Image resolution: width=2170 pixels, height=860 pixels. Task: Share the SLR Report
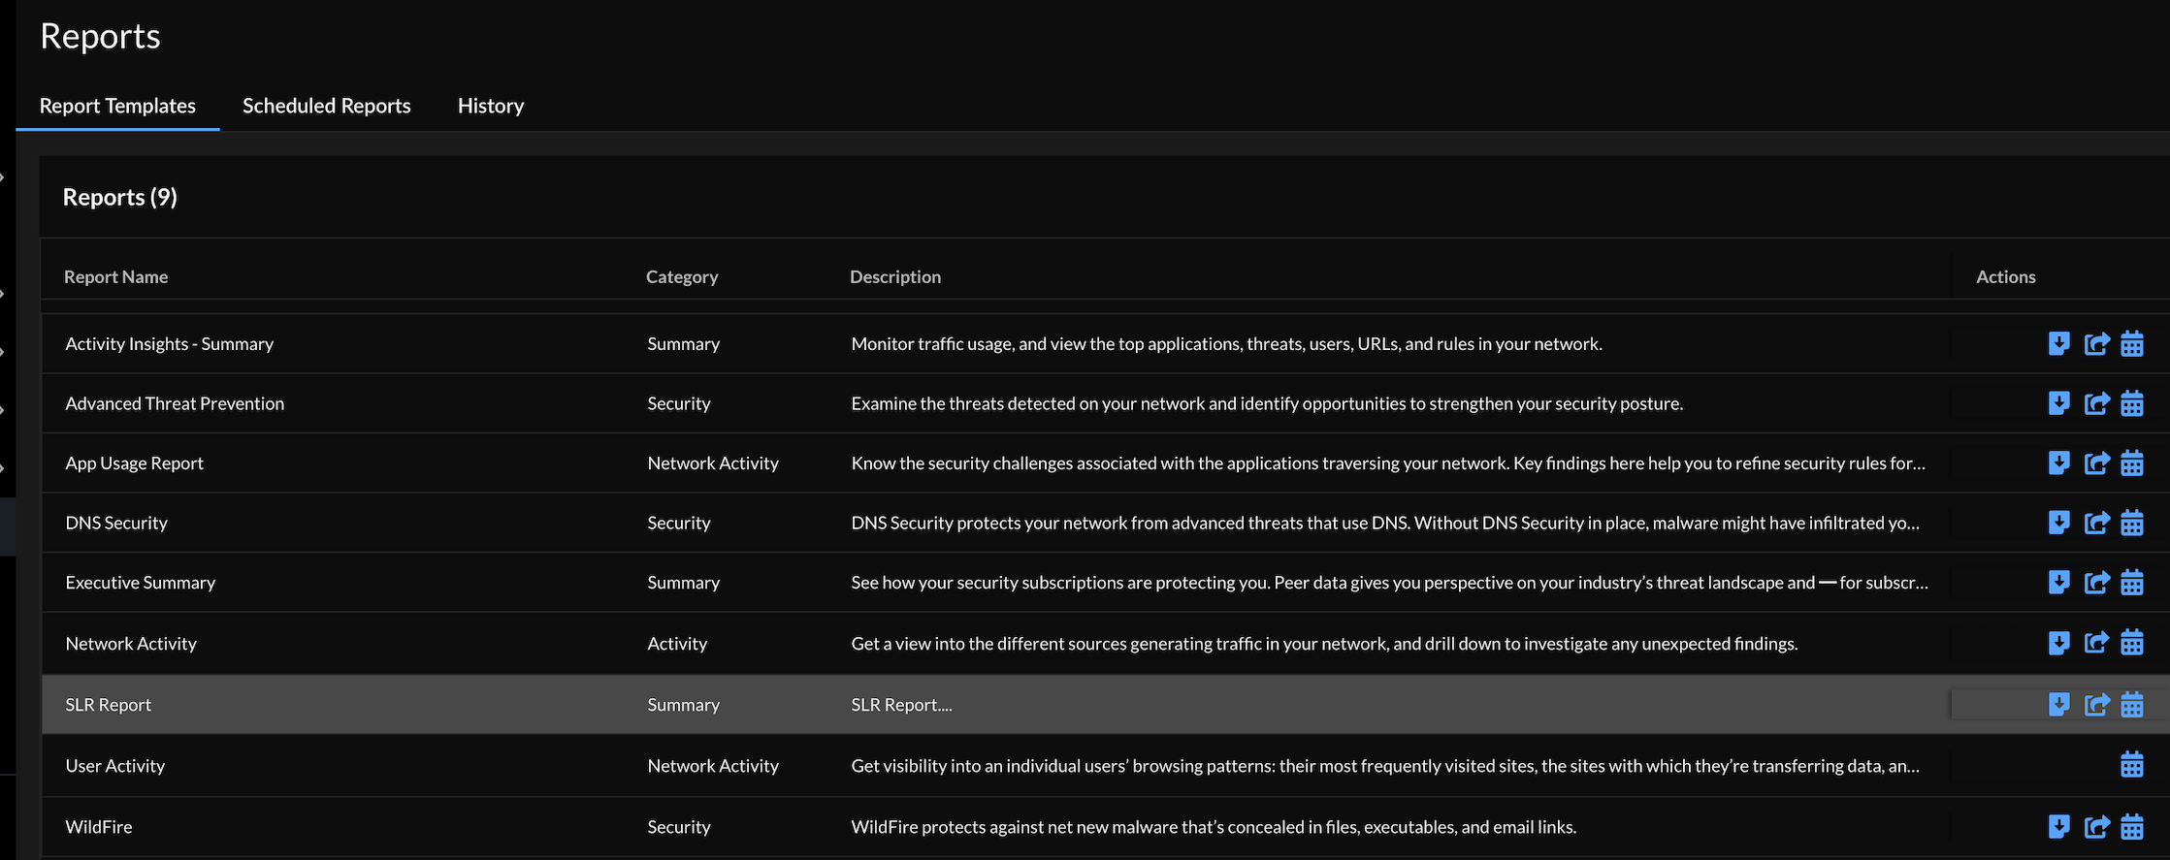tap(2096, 705)
